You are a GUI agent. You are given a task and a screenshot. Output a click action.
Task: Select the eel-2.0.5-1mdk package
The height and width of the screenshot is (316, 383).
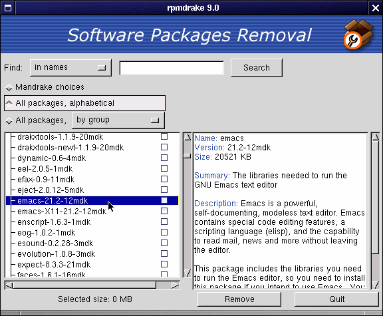45,169
